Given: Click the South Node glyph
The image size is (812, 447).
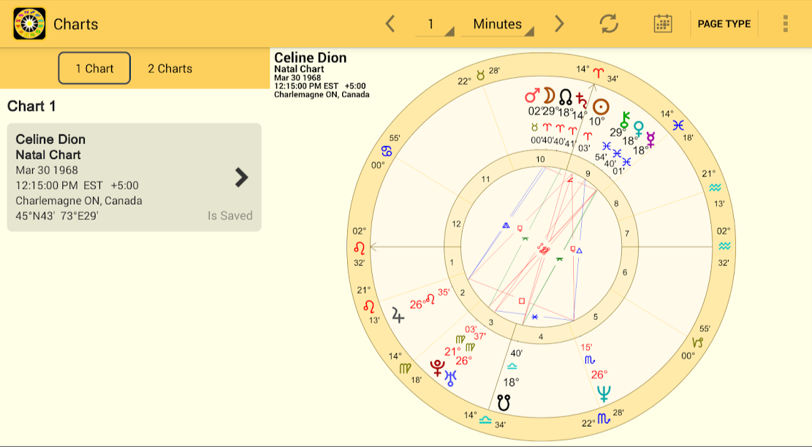Looking at the screenshot, I should pos(504,402).
